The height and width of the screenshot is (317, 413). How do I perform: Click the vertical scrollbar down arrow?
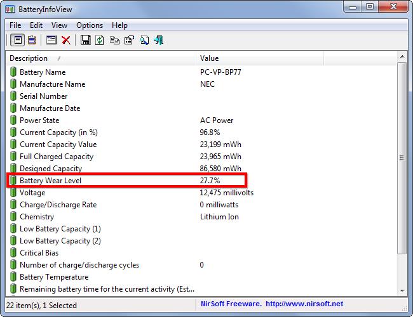pos(402,290)
